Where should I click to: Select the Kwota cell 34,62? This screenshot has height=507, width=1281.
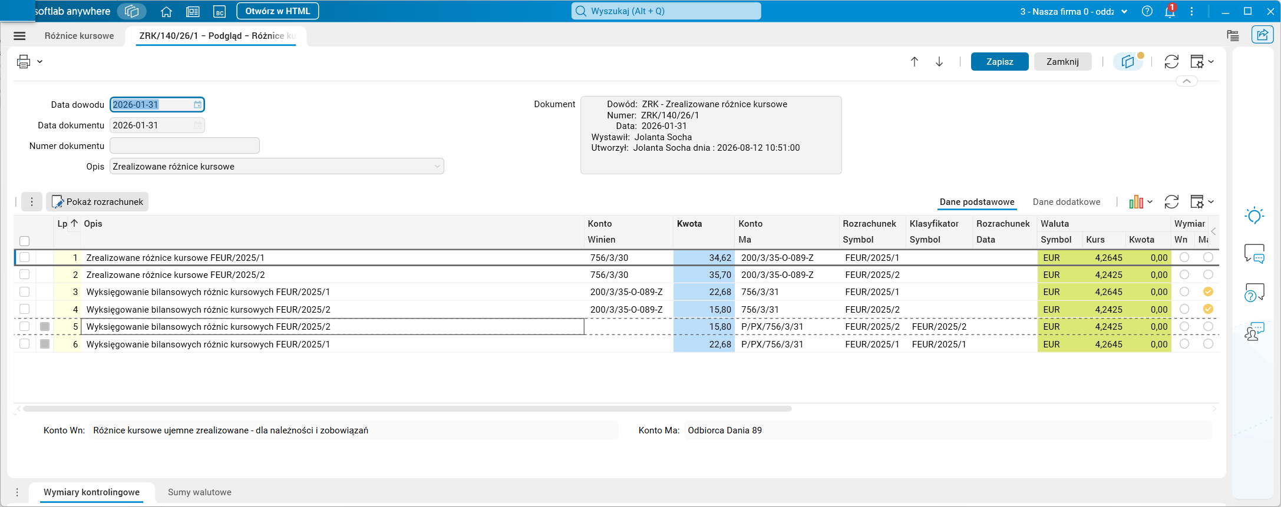704,257
